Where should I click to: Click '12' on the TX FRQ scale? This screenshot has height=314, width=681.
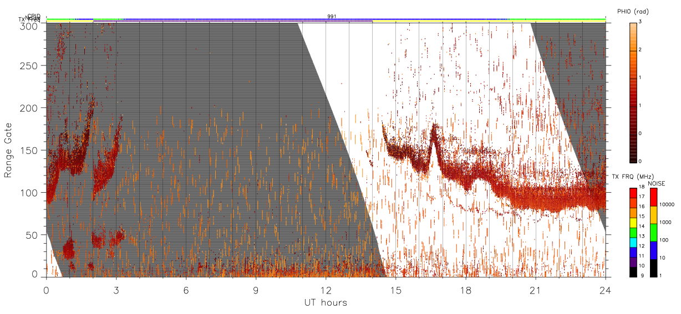(642, 245)
